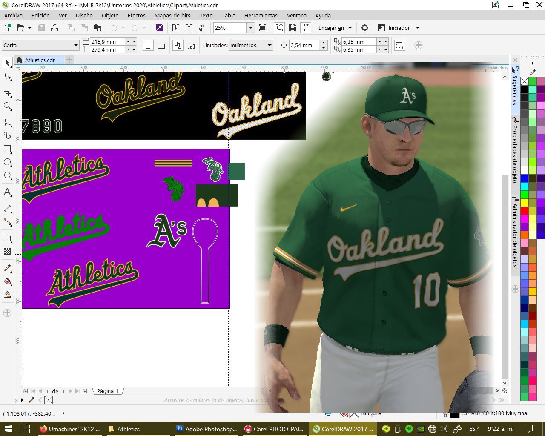Image resolution: width=545 pixels, height=436 pixels.
Task: Toggle Treat as filled bounding-box button
Action: (399, 45)
